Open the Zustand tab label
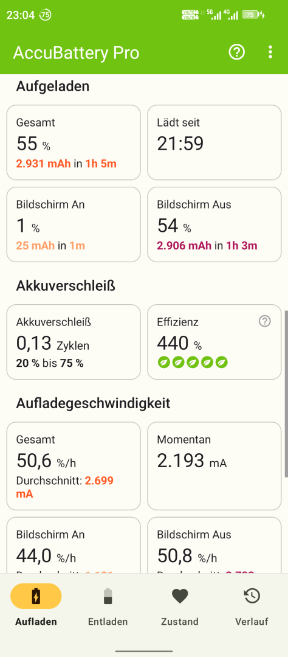Viewport: 288px width, 657px height. [180, 621]
